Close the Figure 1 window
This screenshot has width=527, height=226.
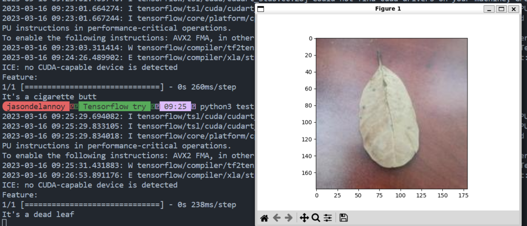[x=513, y=9]
